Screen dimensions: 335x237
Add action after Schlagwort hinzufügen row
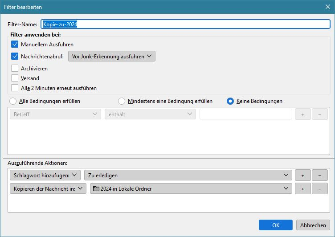point(303,175)
